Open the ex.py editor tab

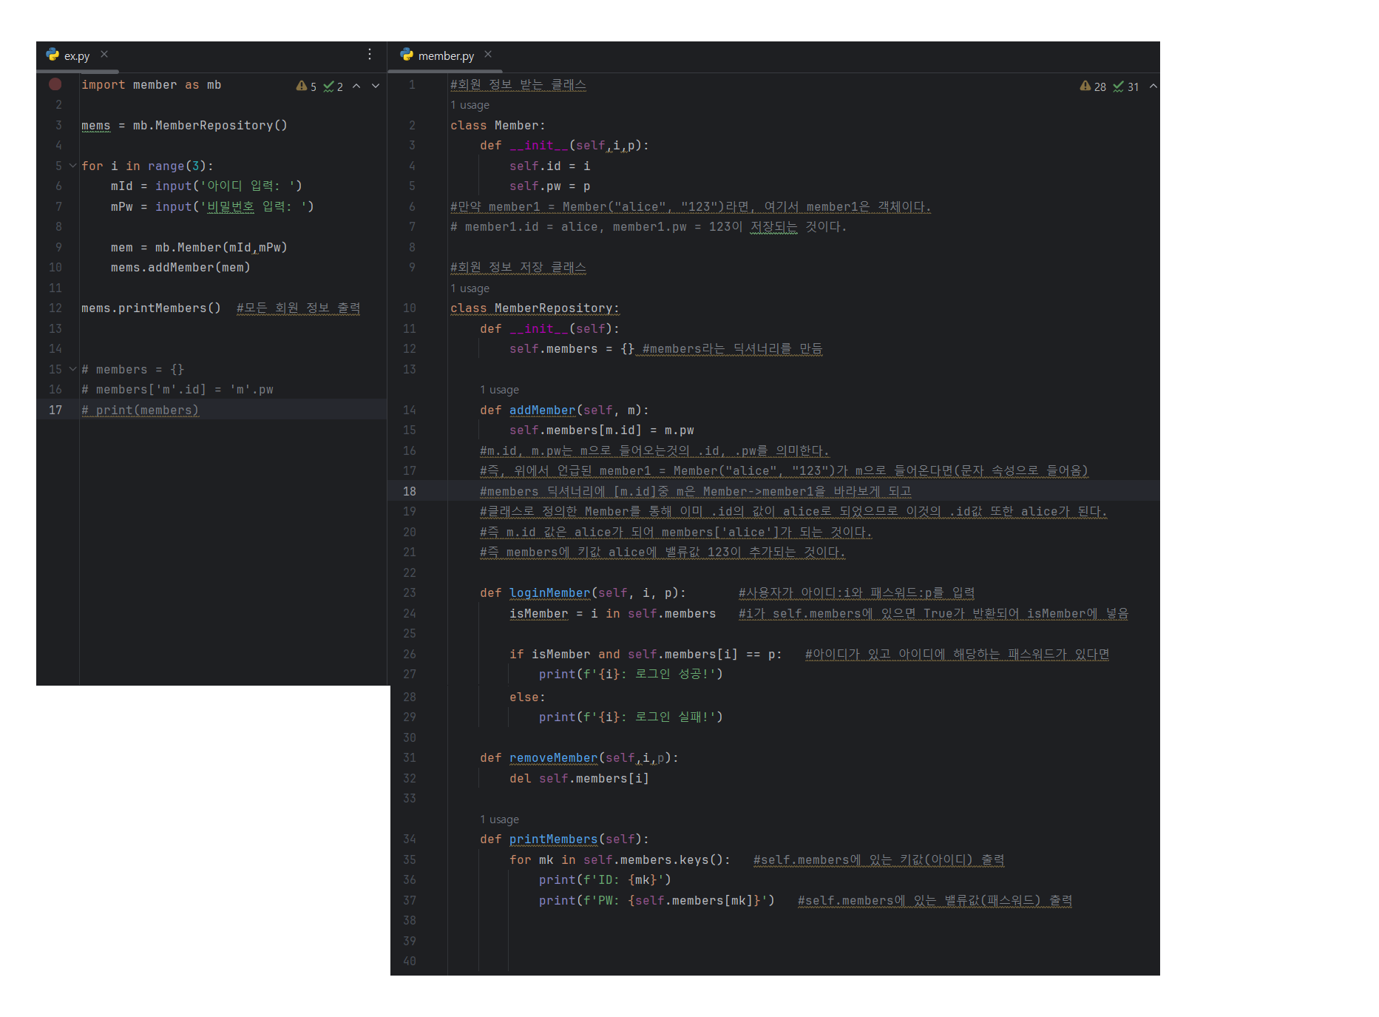pyautogui.click(x=77, y=55)
